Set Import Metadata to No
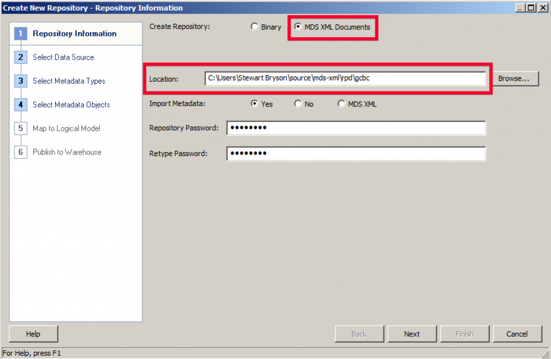Image resolution: width=551 pixels, height=359 pixels. coord(298,104)
